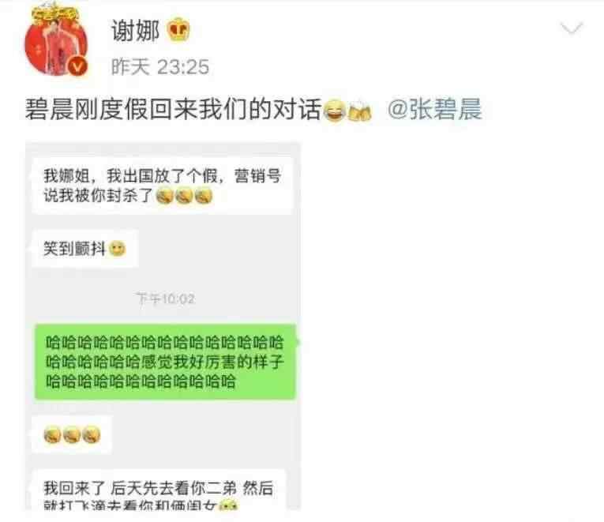Click the smiling emoji after 笑到颤抖
This screenshot has height=522, width=604.
(118, 249)
